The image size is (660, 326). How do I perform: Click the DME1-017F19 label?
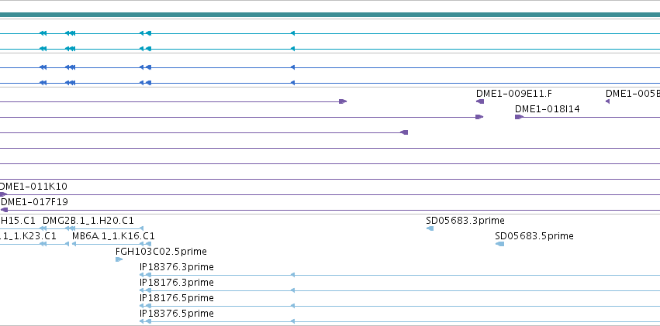34,202
